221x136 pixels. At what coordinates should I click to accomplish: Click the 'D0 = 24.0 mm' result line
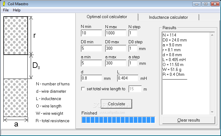pos(175,40)
